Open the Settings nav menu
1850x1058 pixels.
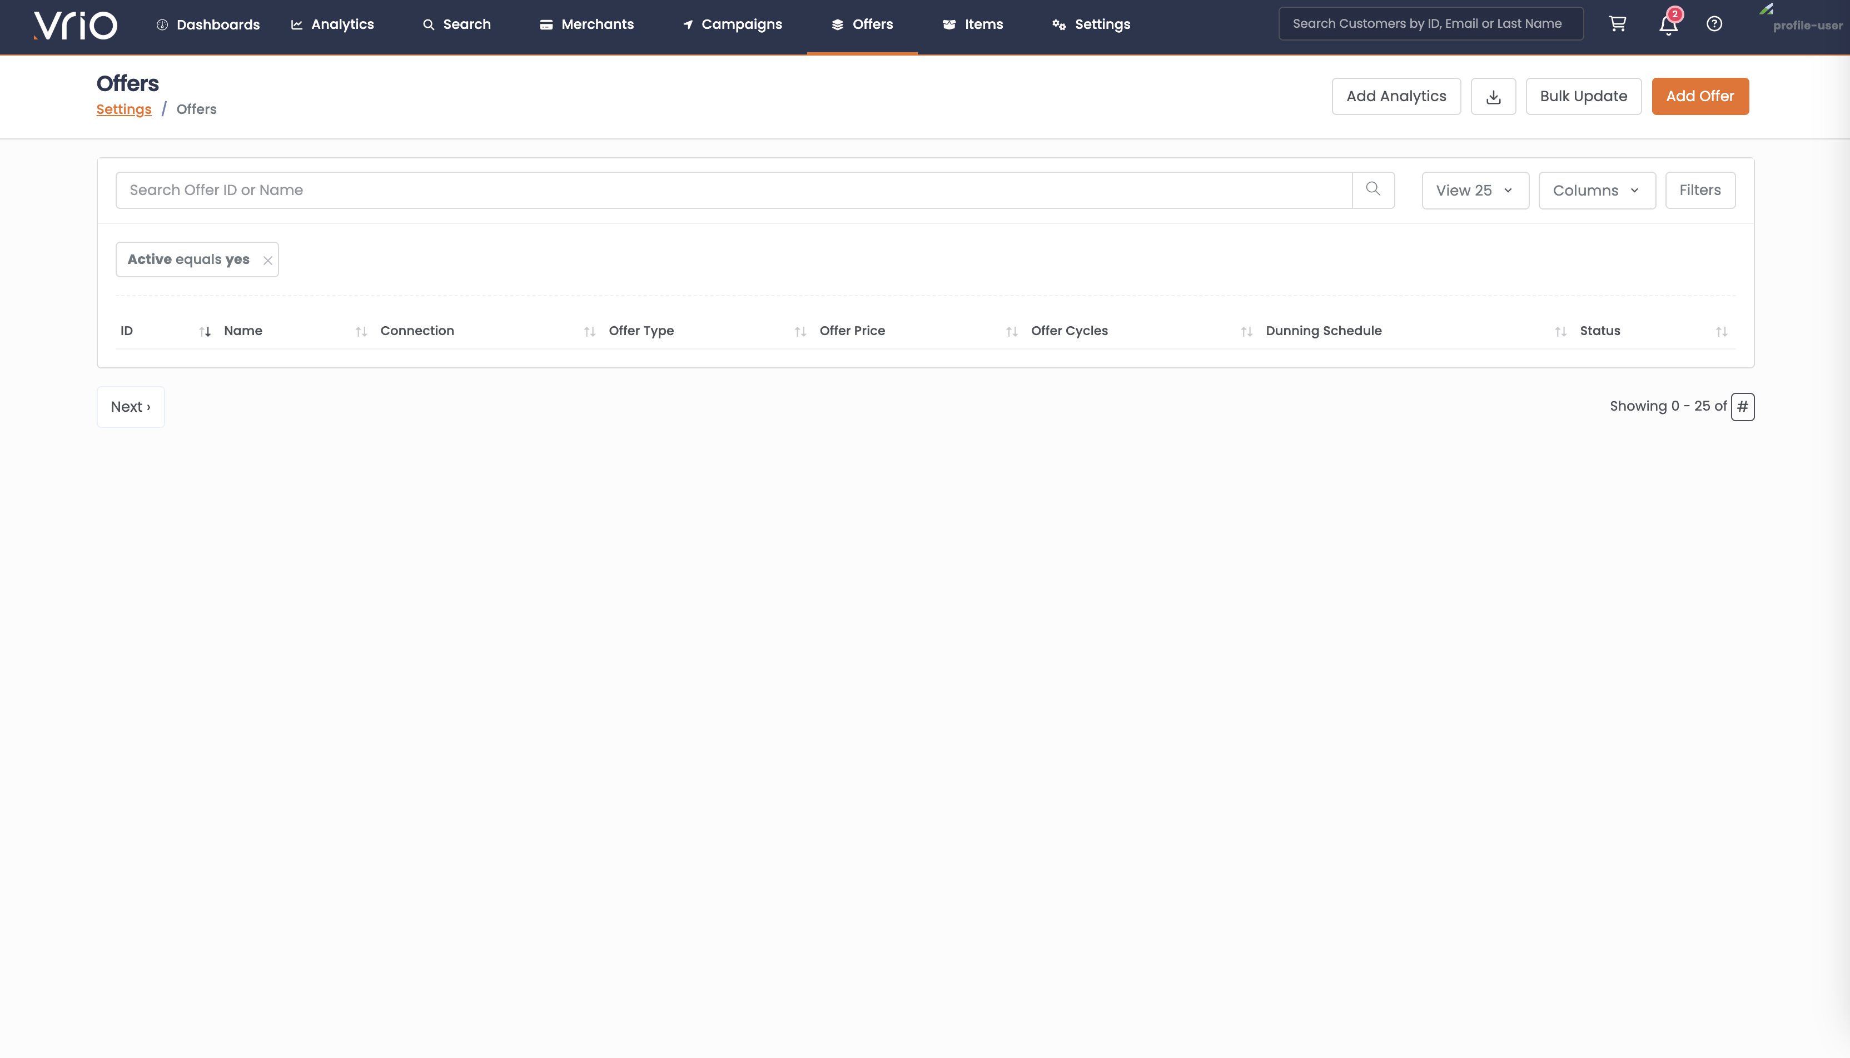(1091, 24)
